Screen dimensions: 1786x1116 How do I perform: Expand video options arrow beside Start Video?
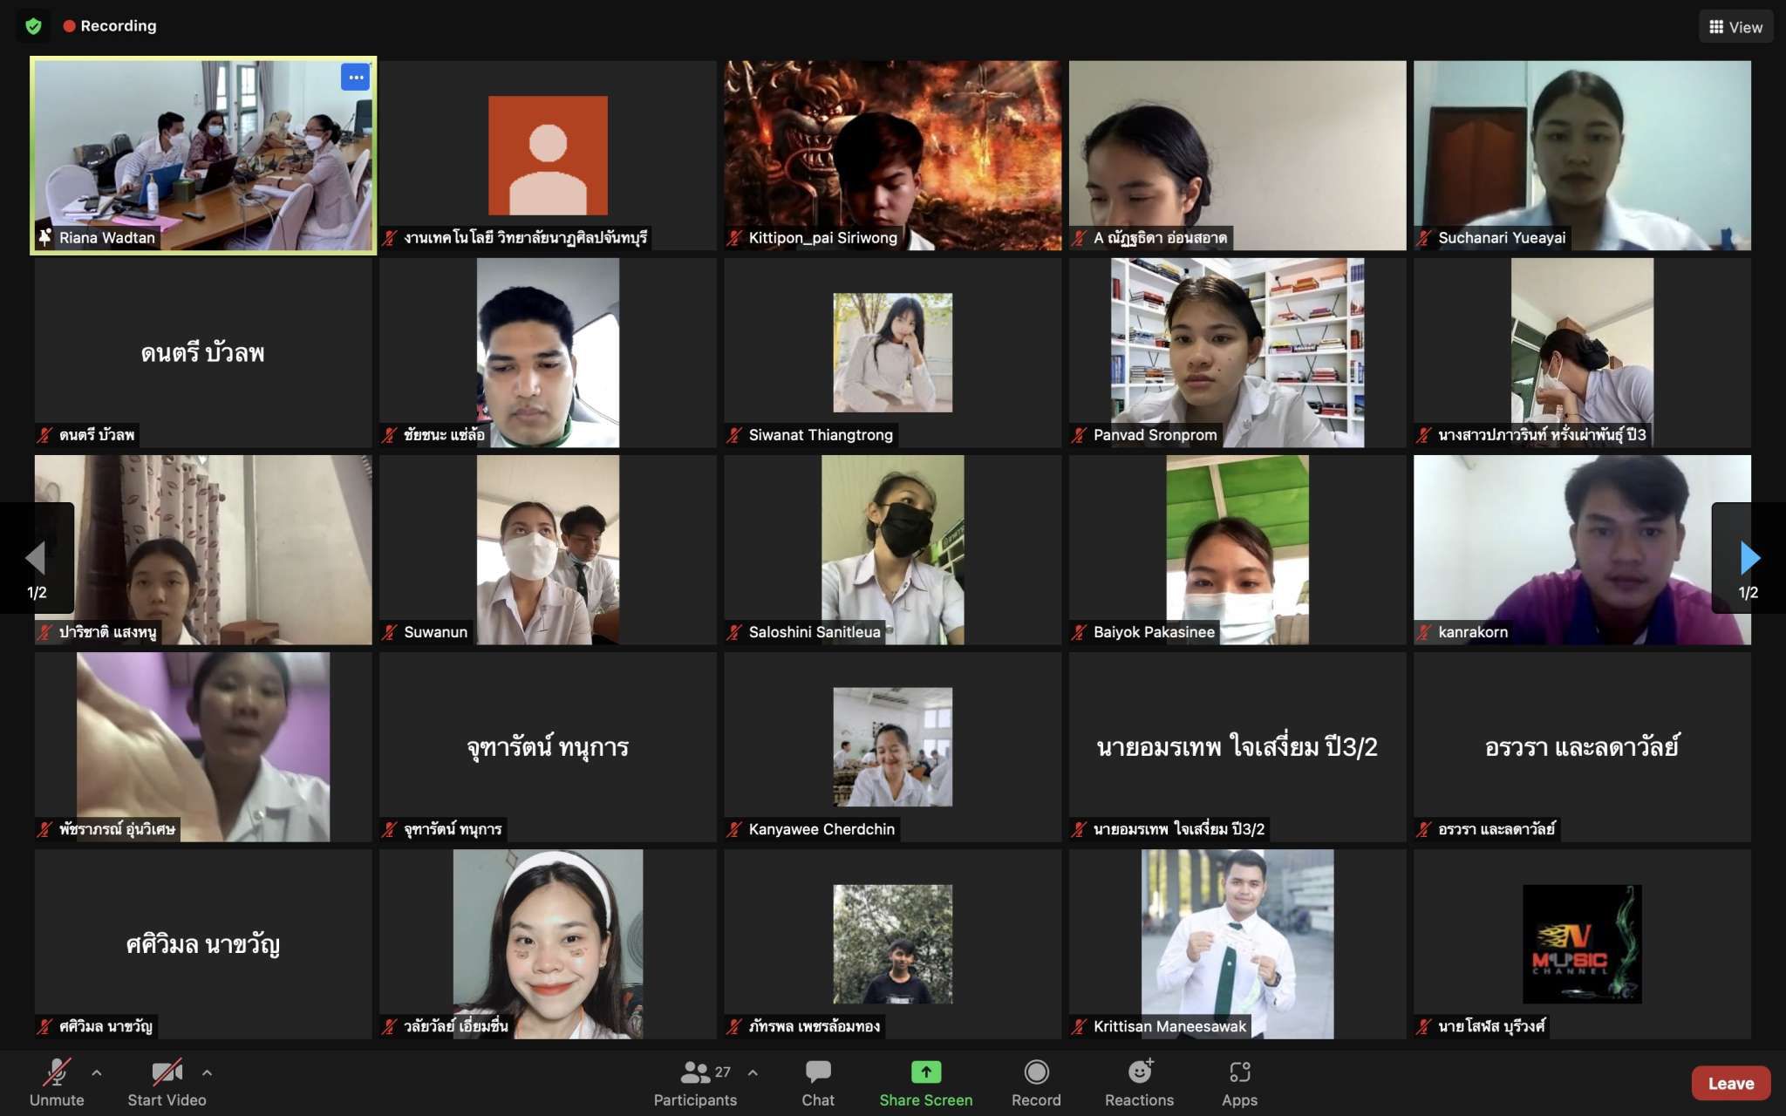point(207,1072)
